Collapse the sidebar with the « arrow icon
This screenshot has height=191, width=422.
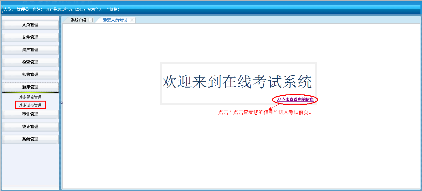click(62, 103)
